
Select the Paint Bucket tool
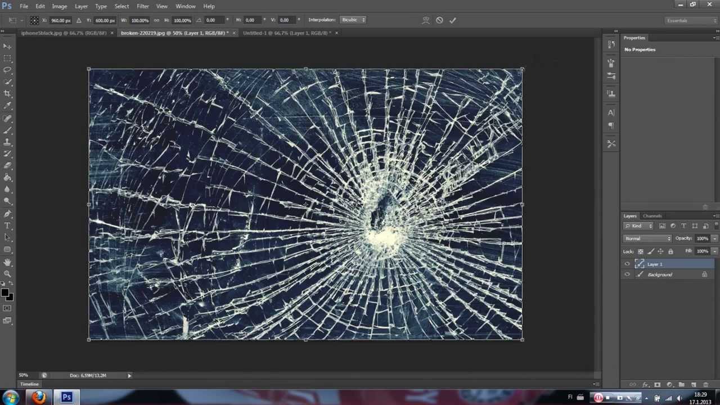click(7, 178)
